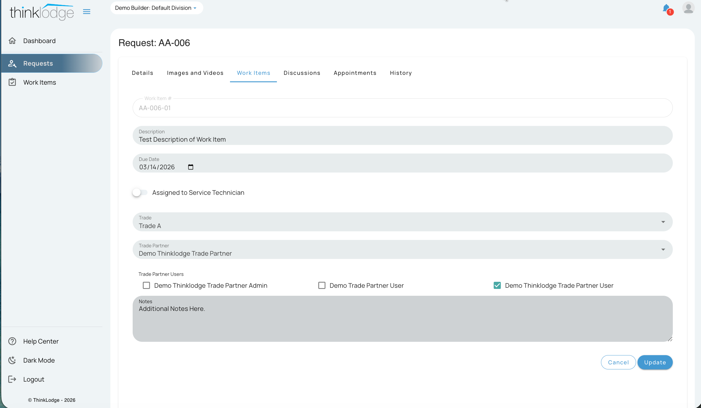Open the user profile avatar
The height and width of the screenshot is (408, 701).
click(x=688, y=8)
